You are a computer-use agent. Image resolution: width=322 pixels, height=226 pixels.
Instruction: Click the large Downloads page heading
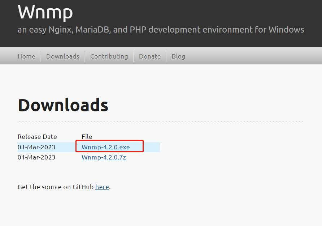pyautogui.click(x=63, y=105)
